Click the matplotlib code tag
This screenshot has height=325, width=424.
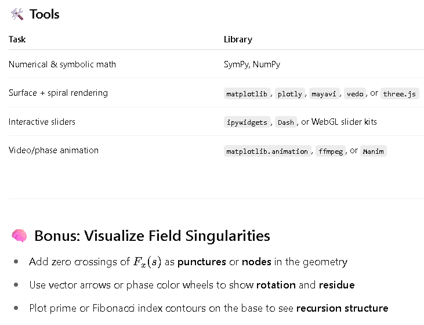click(x=247, y=93)
